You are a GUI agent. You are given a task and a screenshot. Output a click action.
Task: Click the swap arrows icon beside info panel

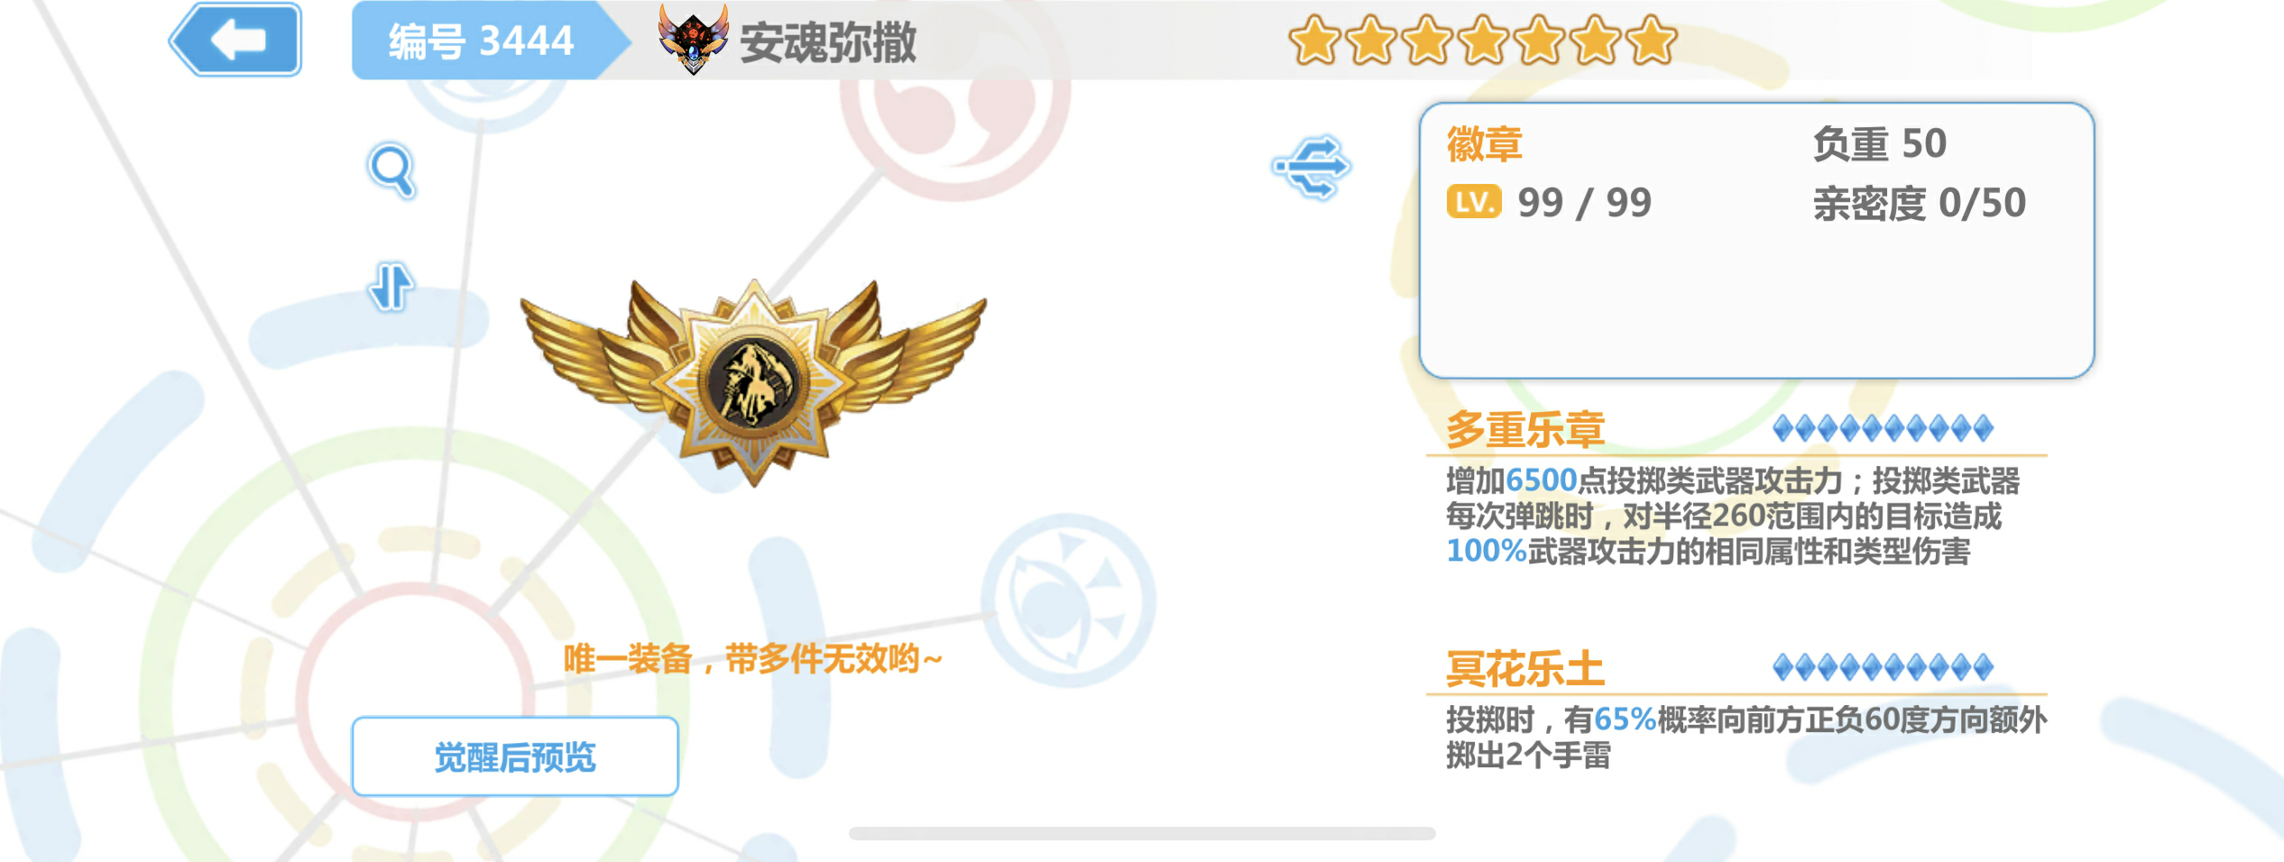coord(1312,167)
